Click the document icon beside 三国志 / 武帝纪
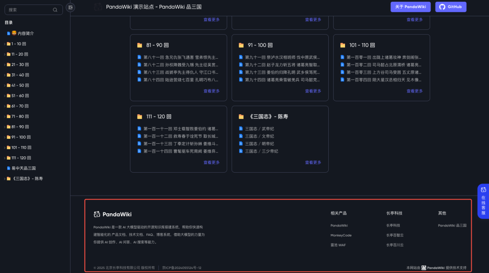The width and height of the screenshot is (489, 273). pyautogui.click(x=240, y=128)
